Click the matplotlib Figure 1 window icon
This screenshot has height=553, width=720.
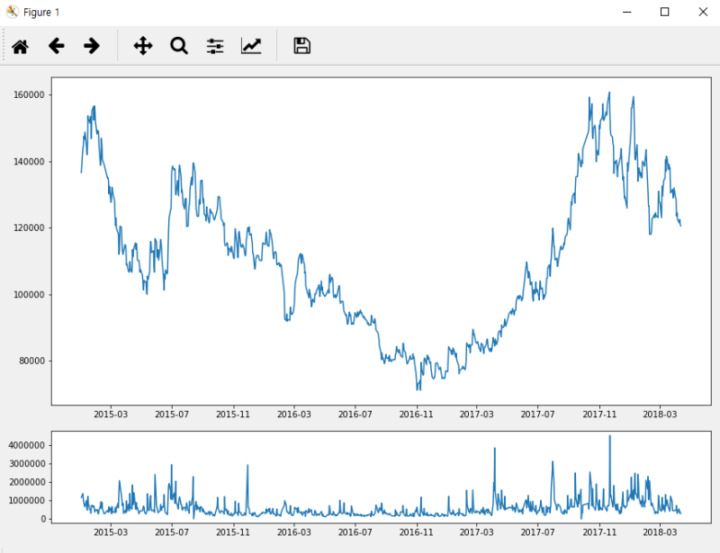pos(12,12)
